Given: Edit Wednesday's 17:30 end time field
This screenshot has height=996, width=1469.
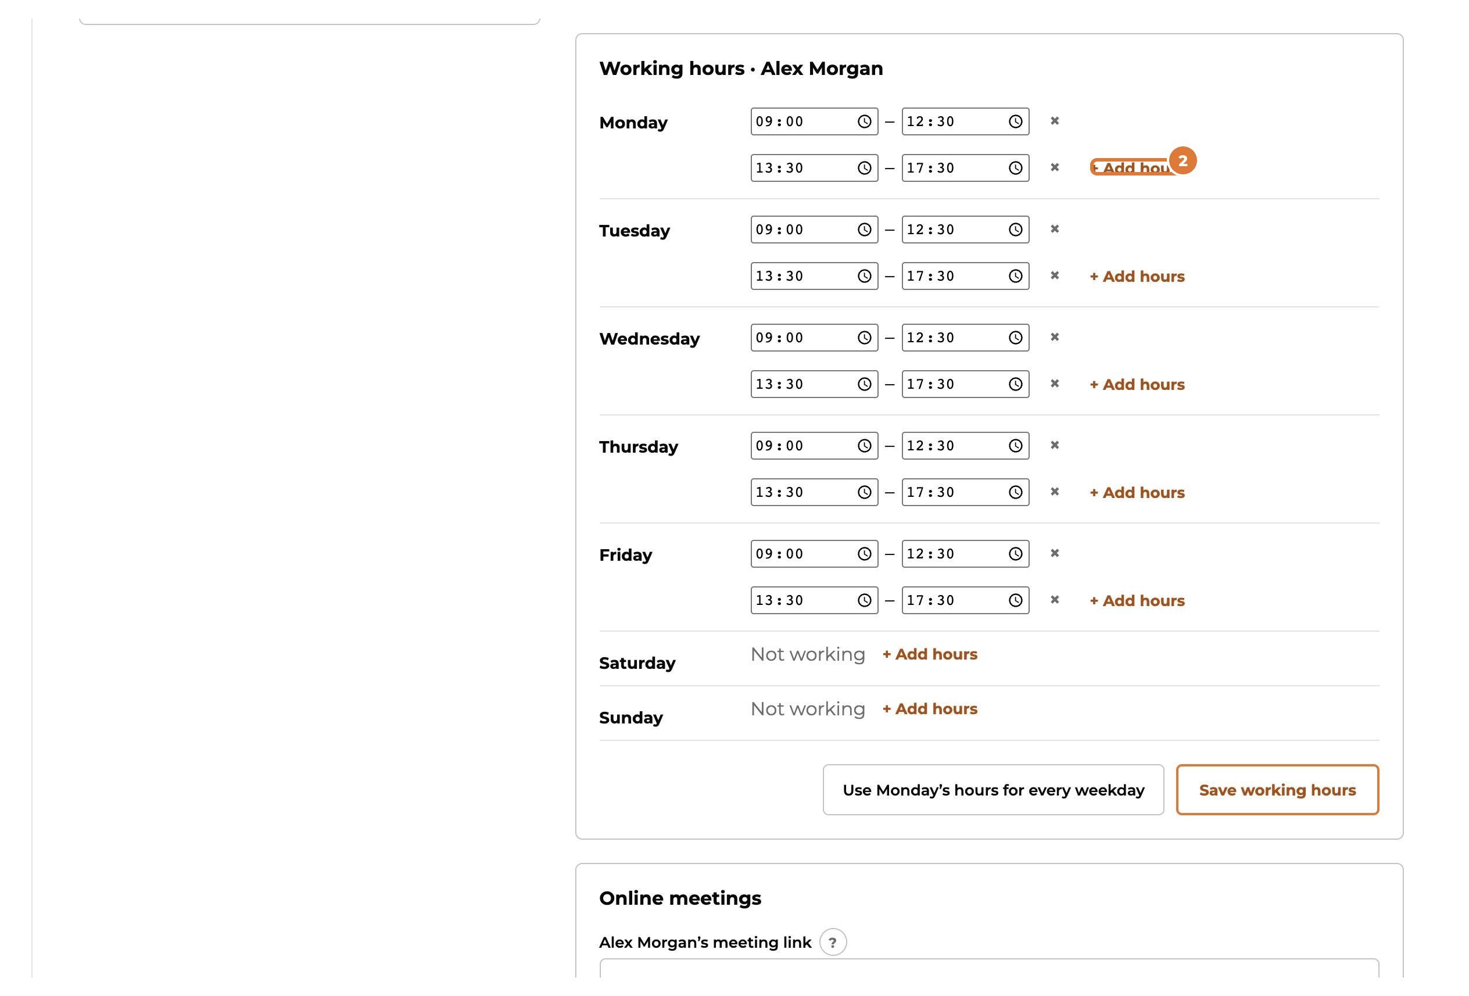Looking at the screenshot, I should pyautogui.click(x=965, y=384).
